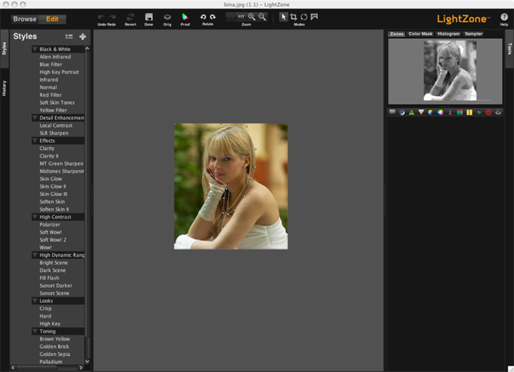Rotate image left with counterclockwise arrow
Screen dimensions: 514x372
[x=203, y=17]
